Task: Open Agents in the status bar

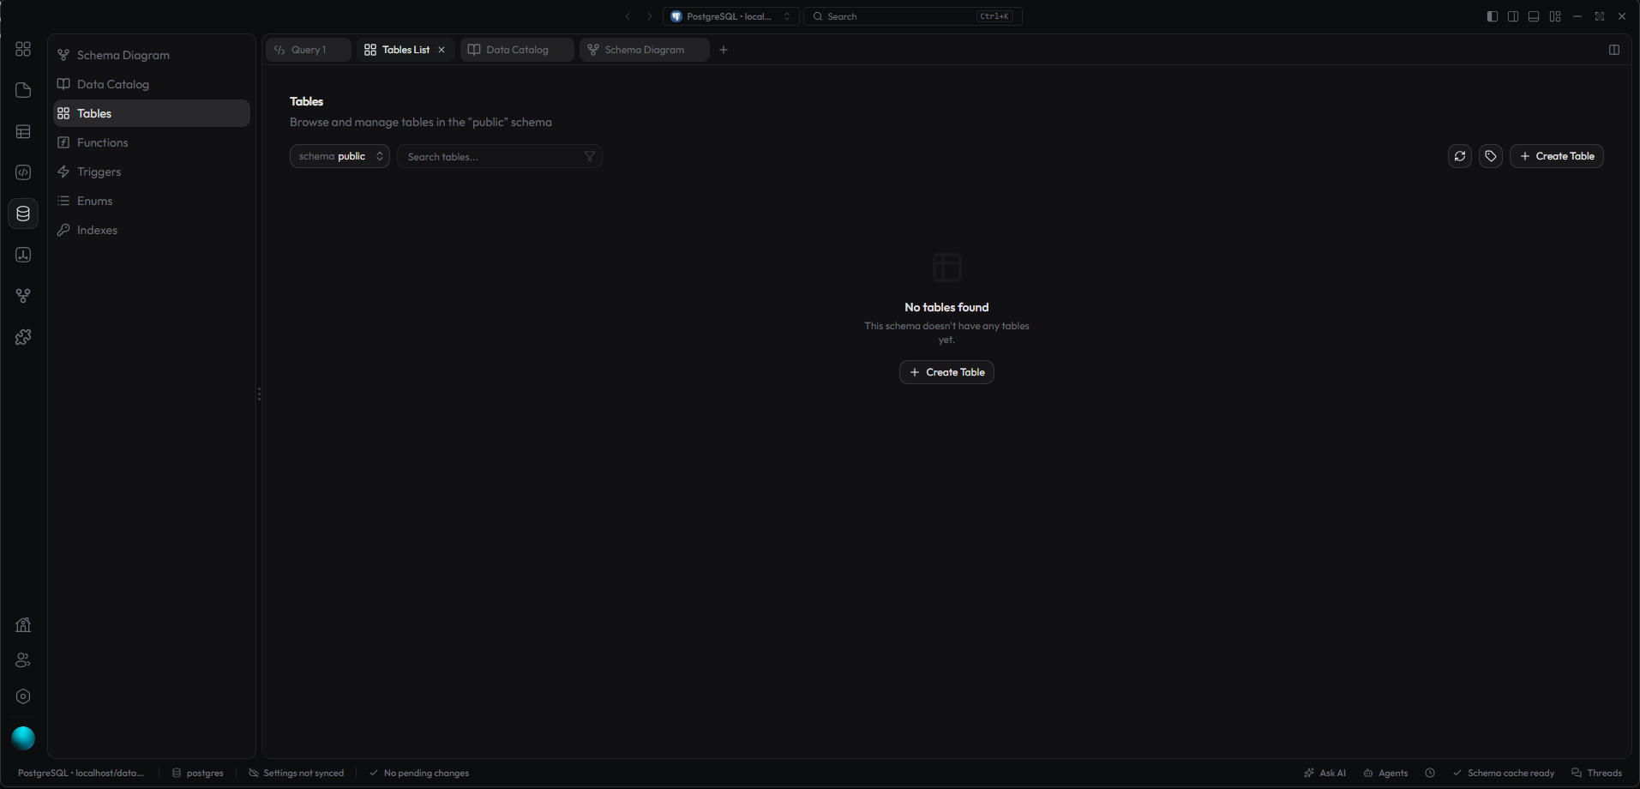Action: tap(1385, 773)
